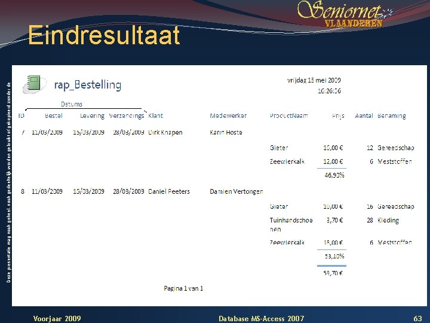The height and width of the screenshot is (323, 430).
Task: Click the date vrijdag 15 mei 2009
Action: (x=314, y=80)
